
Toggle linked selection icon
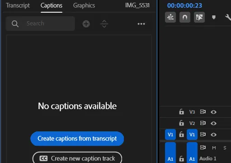coord(199,17)
